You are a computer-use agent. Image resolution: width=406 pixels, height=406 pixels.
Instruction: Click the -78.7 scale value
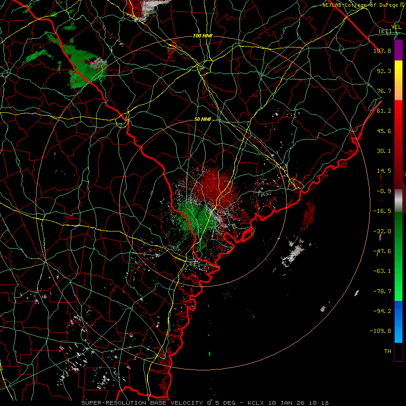click(x=382, y=291)
